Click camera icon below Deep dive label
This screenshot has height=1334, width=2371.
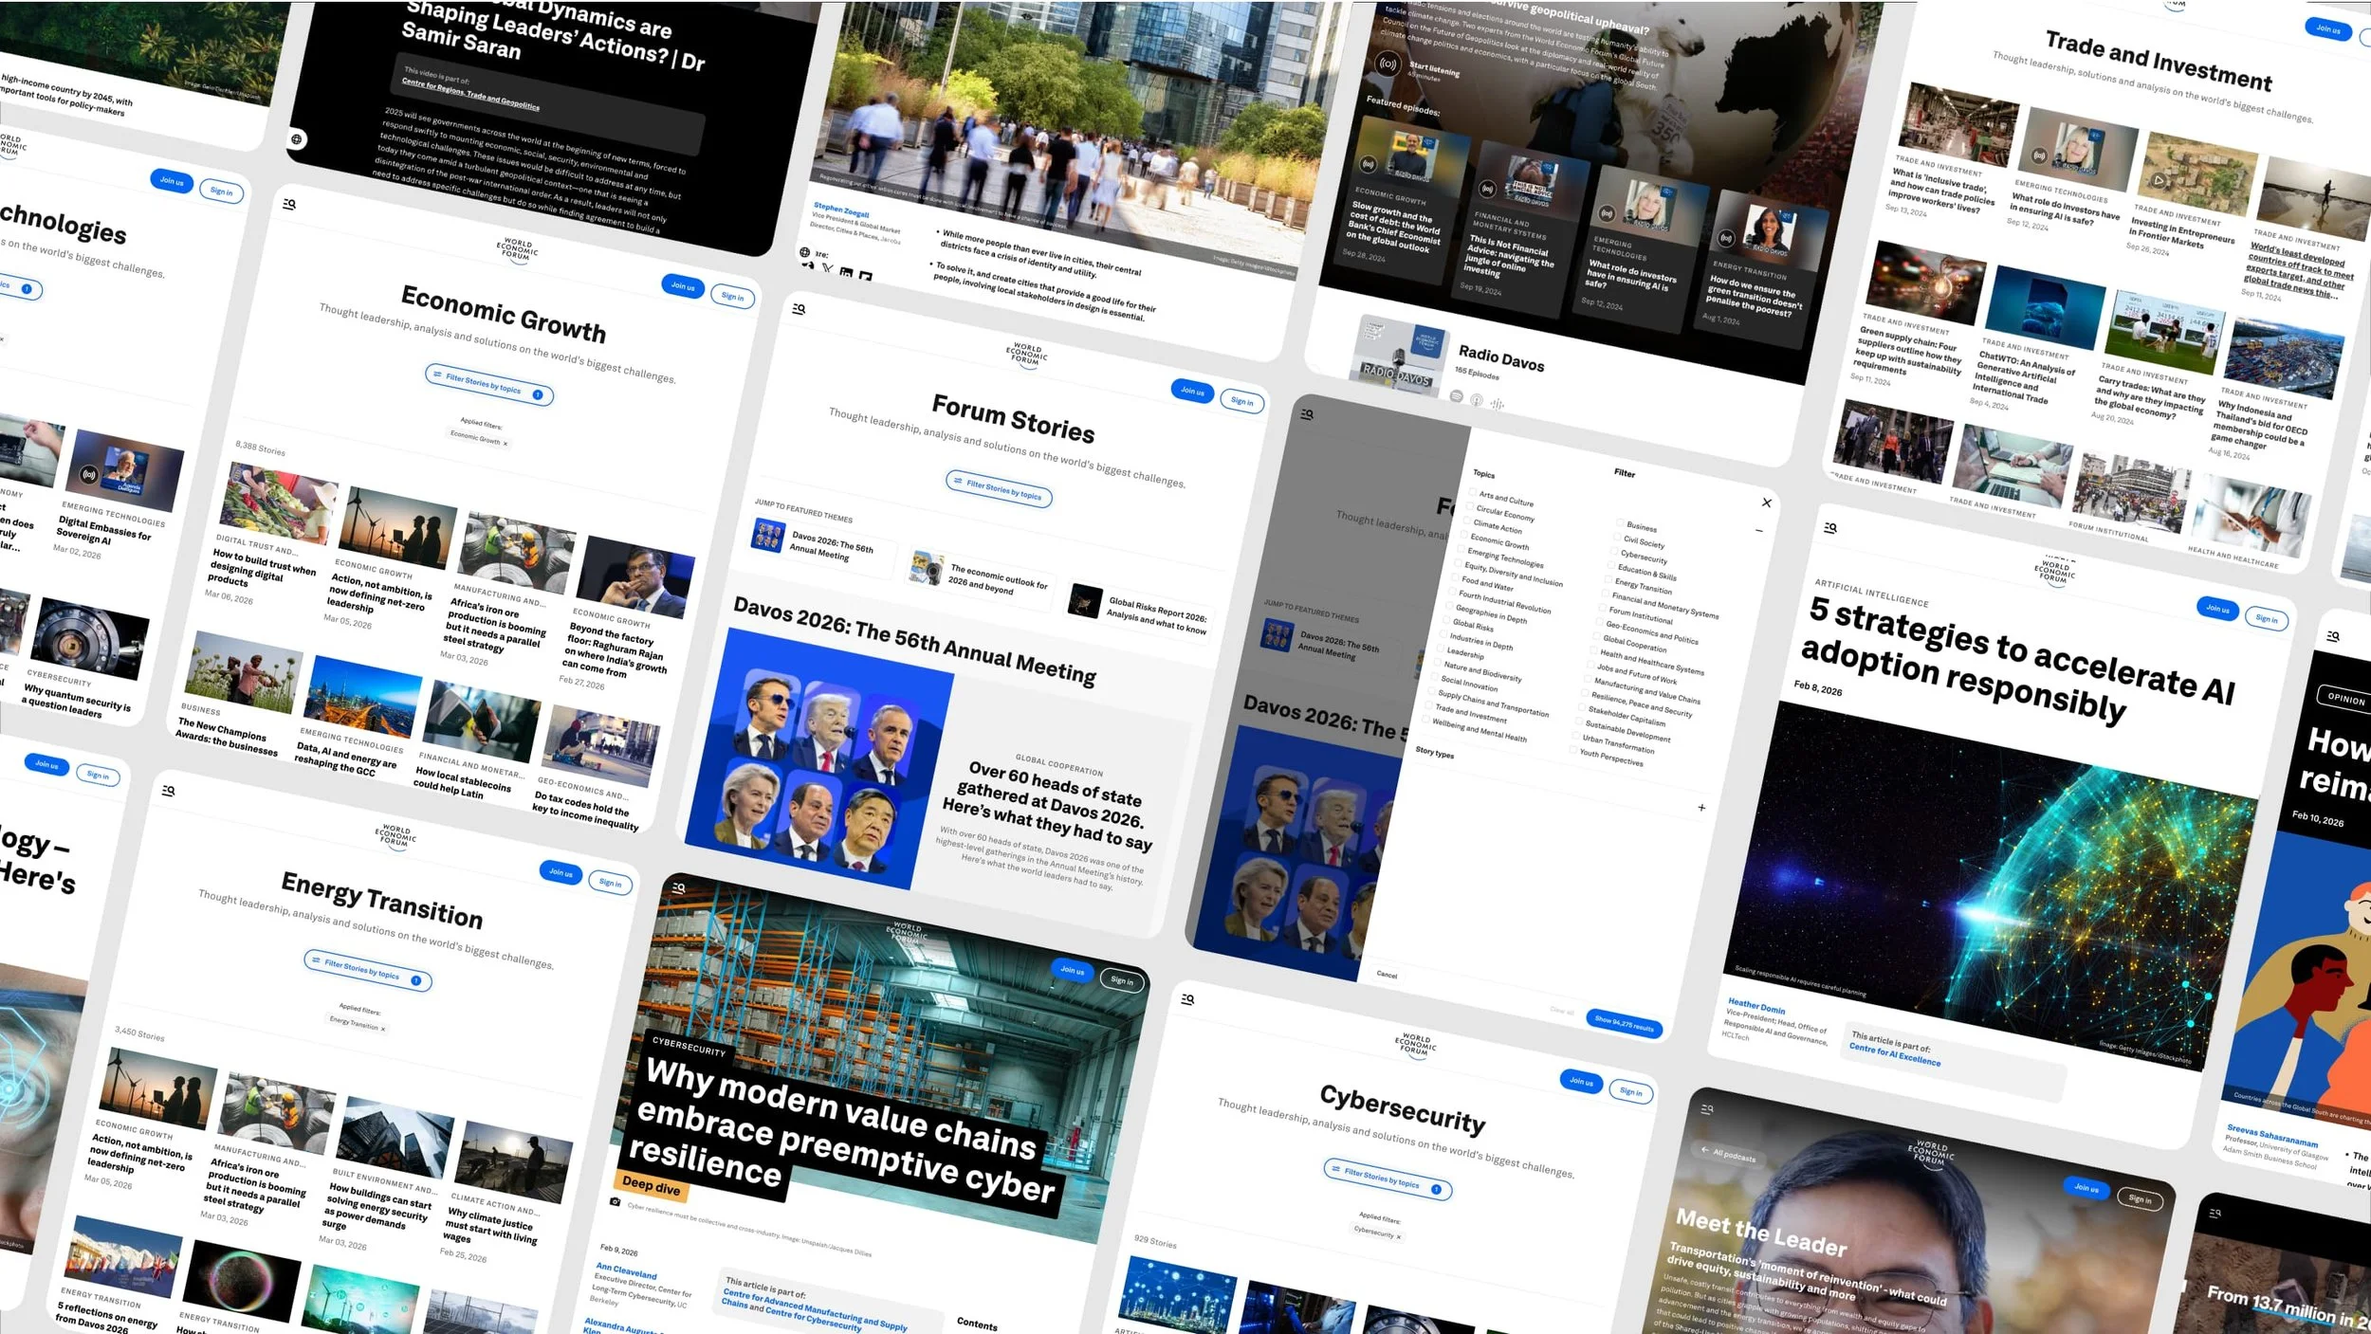(x=615, y=1201)
